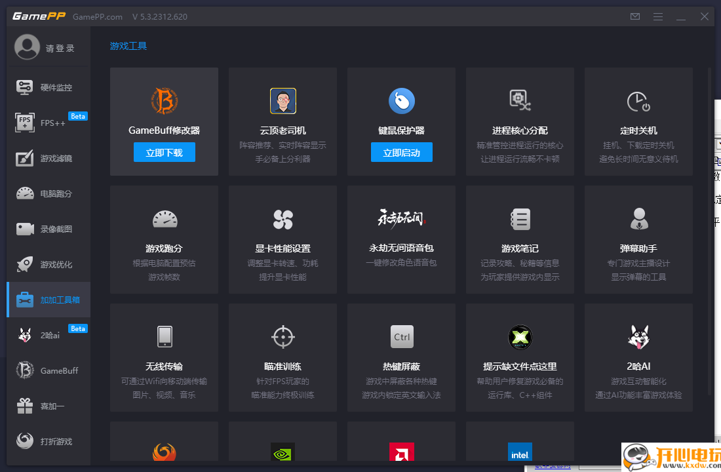Open the FPS++ sidebar item
Image resolution: width=721 pixels, height=472 pixels.
pyautogui.click(x=49, y=123)
